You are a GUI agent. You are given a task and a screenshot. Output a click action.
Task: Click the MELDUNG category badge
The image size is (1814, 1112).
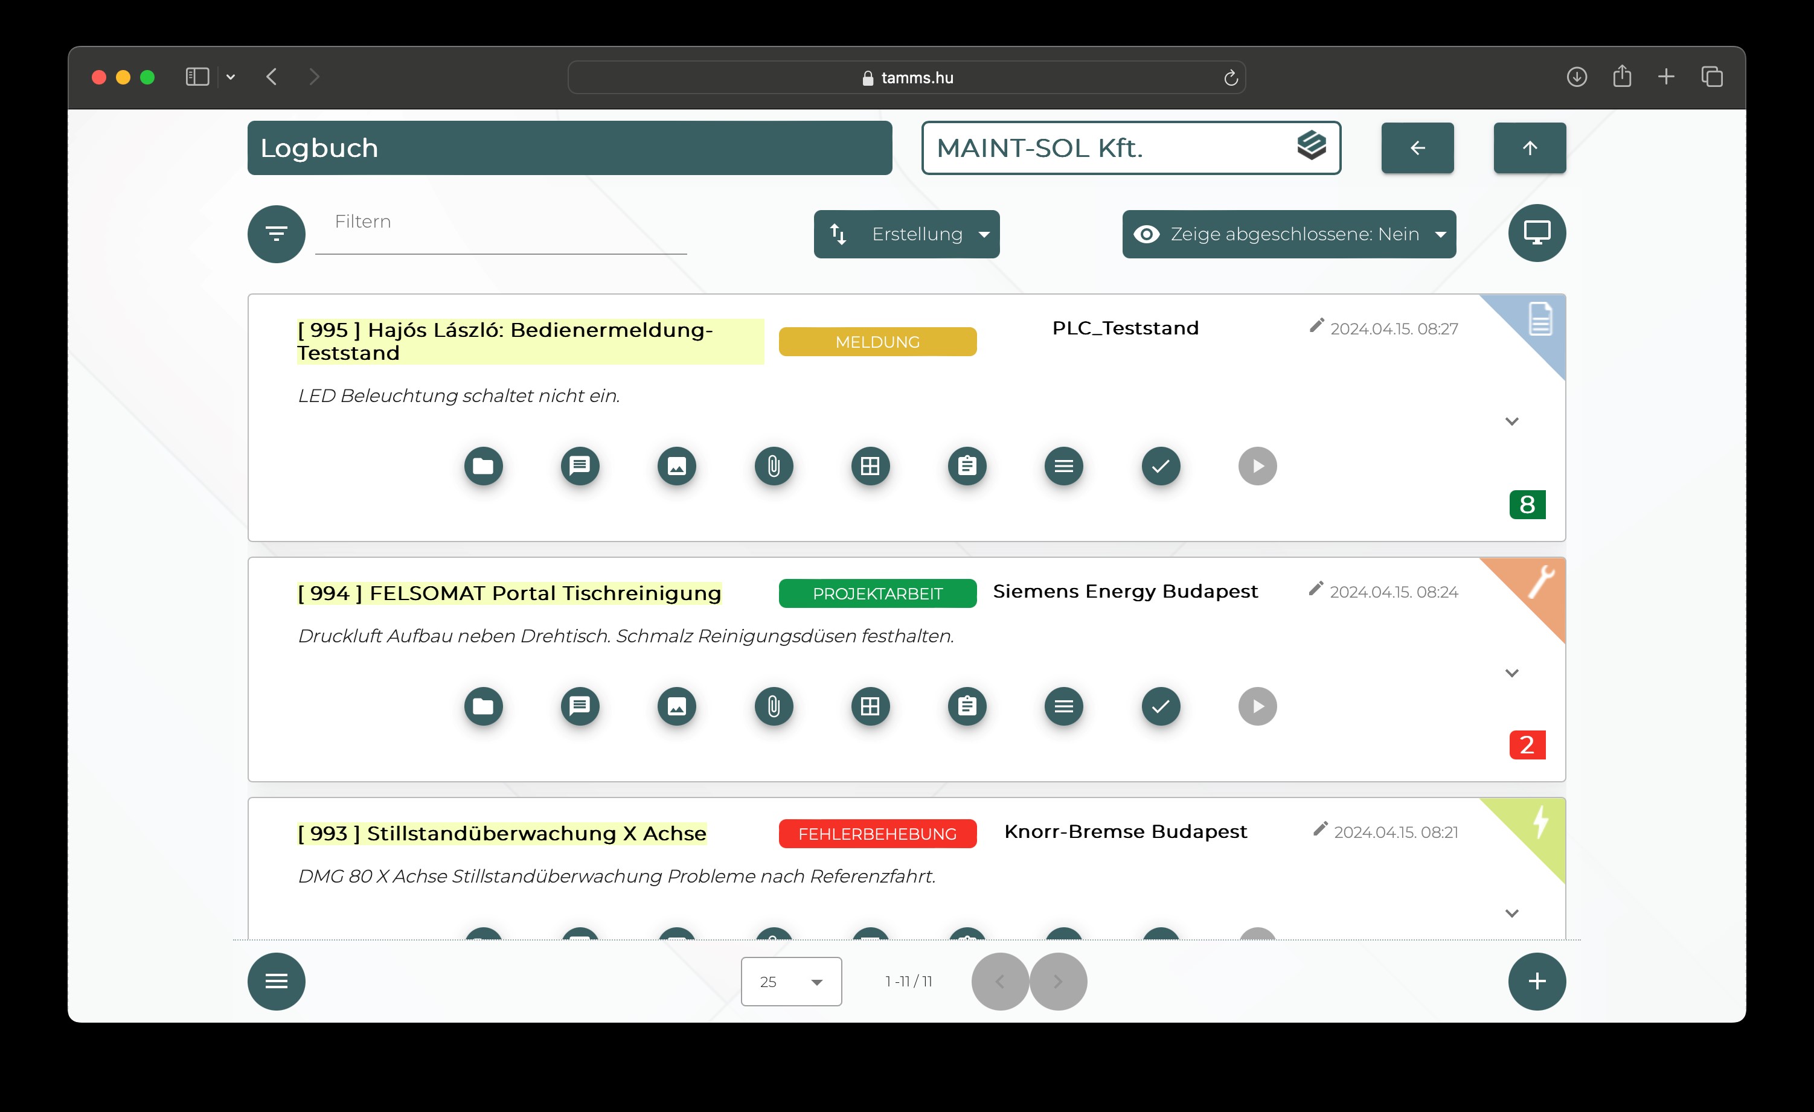tap(877, 342)
